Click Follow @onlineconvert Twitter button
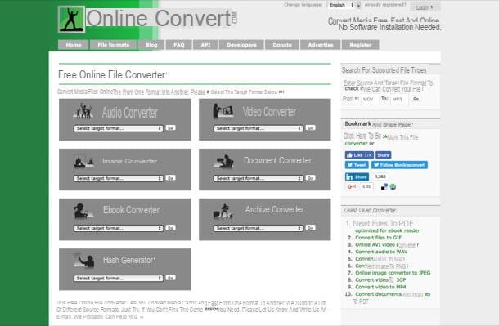This screenshot has width=499, height=326. (399, 165)
